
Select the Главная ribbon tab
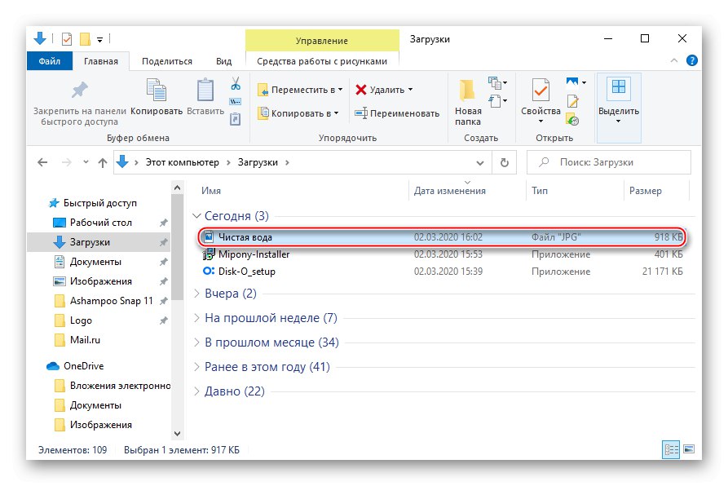click(101, 61)
